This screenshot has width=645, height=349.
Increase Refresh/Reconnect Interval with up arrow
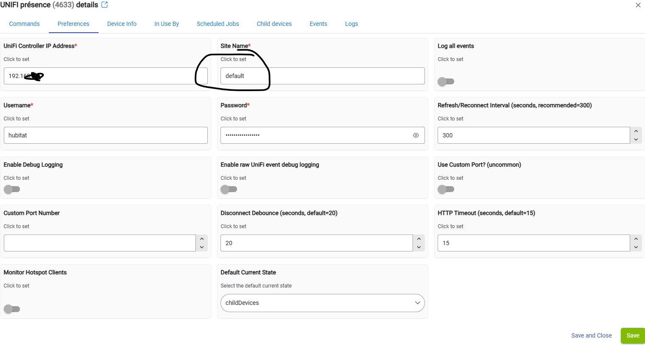[x=636, y=131]
